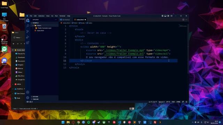This screenshot has width=223, height=125.
Task: Open Novo dropdown in File Explorer window
Action: tap(17, 37)
